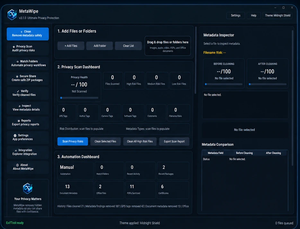Click the Metadata Field column header
This screenshot has height=229, width=300.
pyautogui.click(x=216, y=153)
